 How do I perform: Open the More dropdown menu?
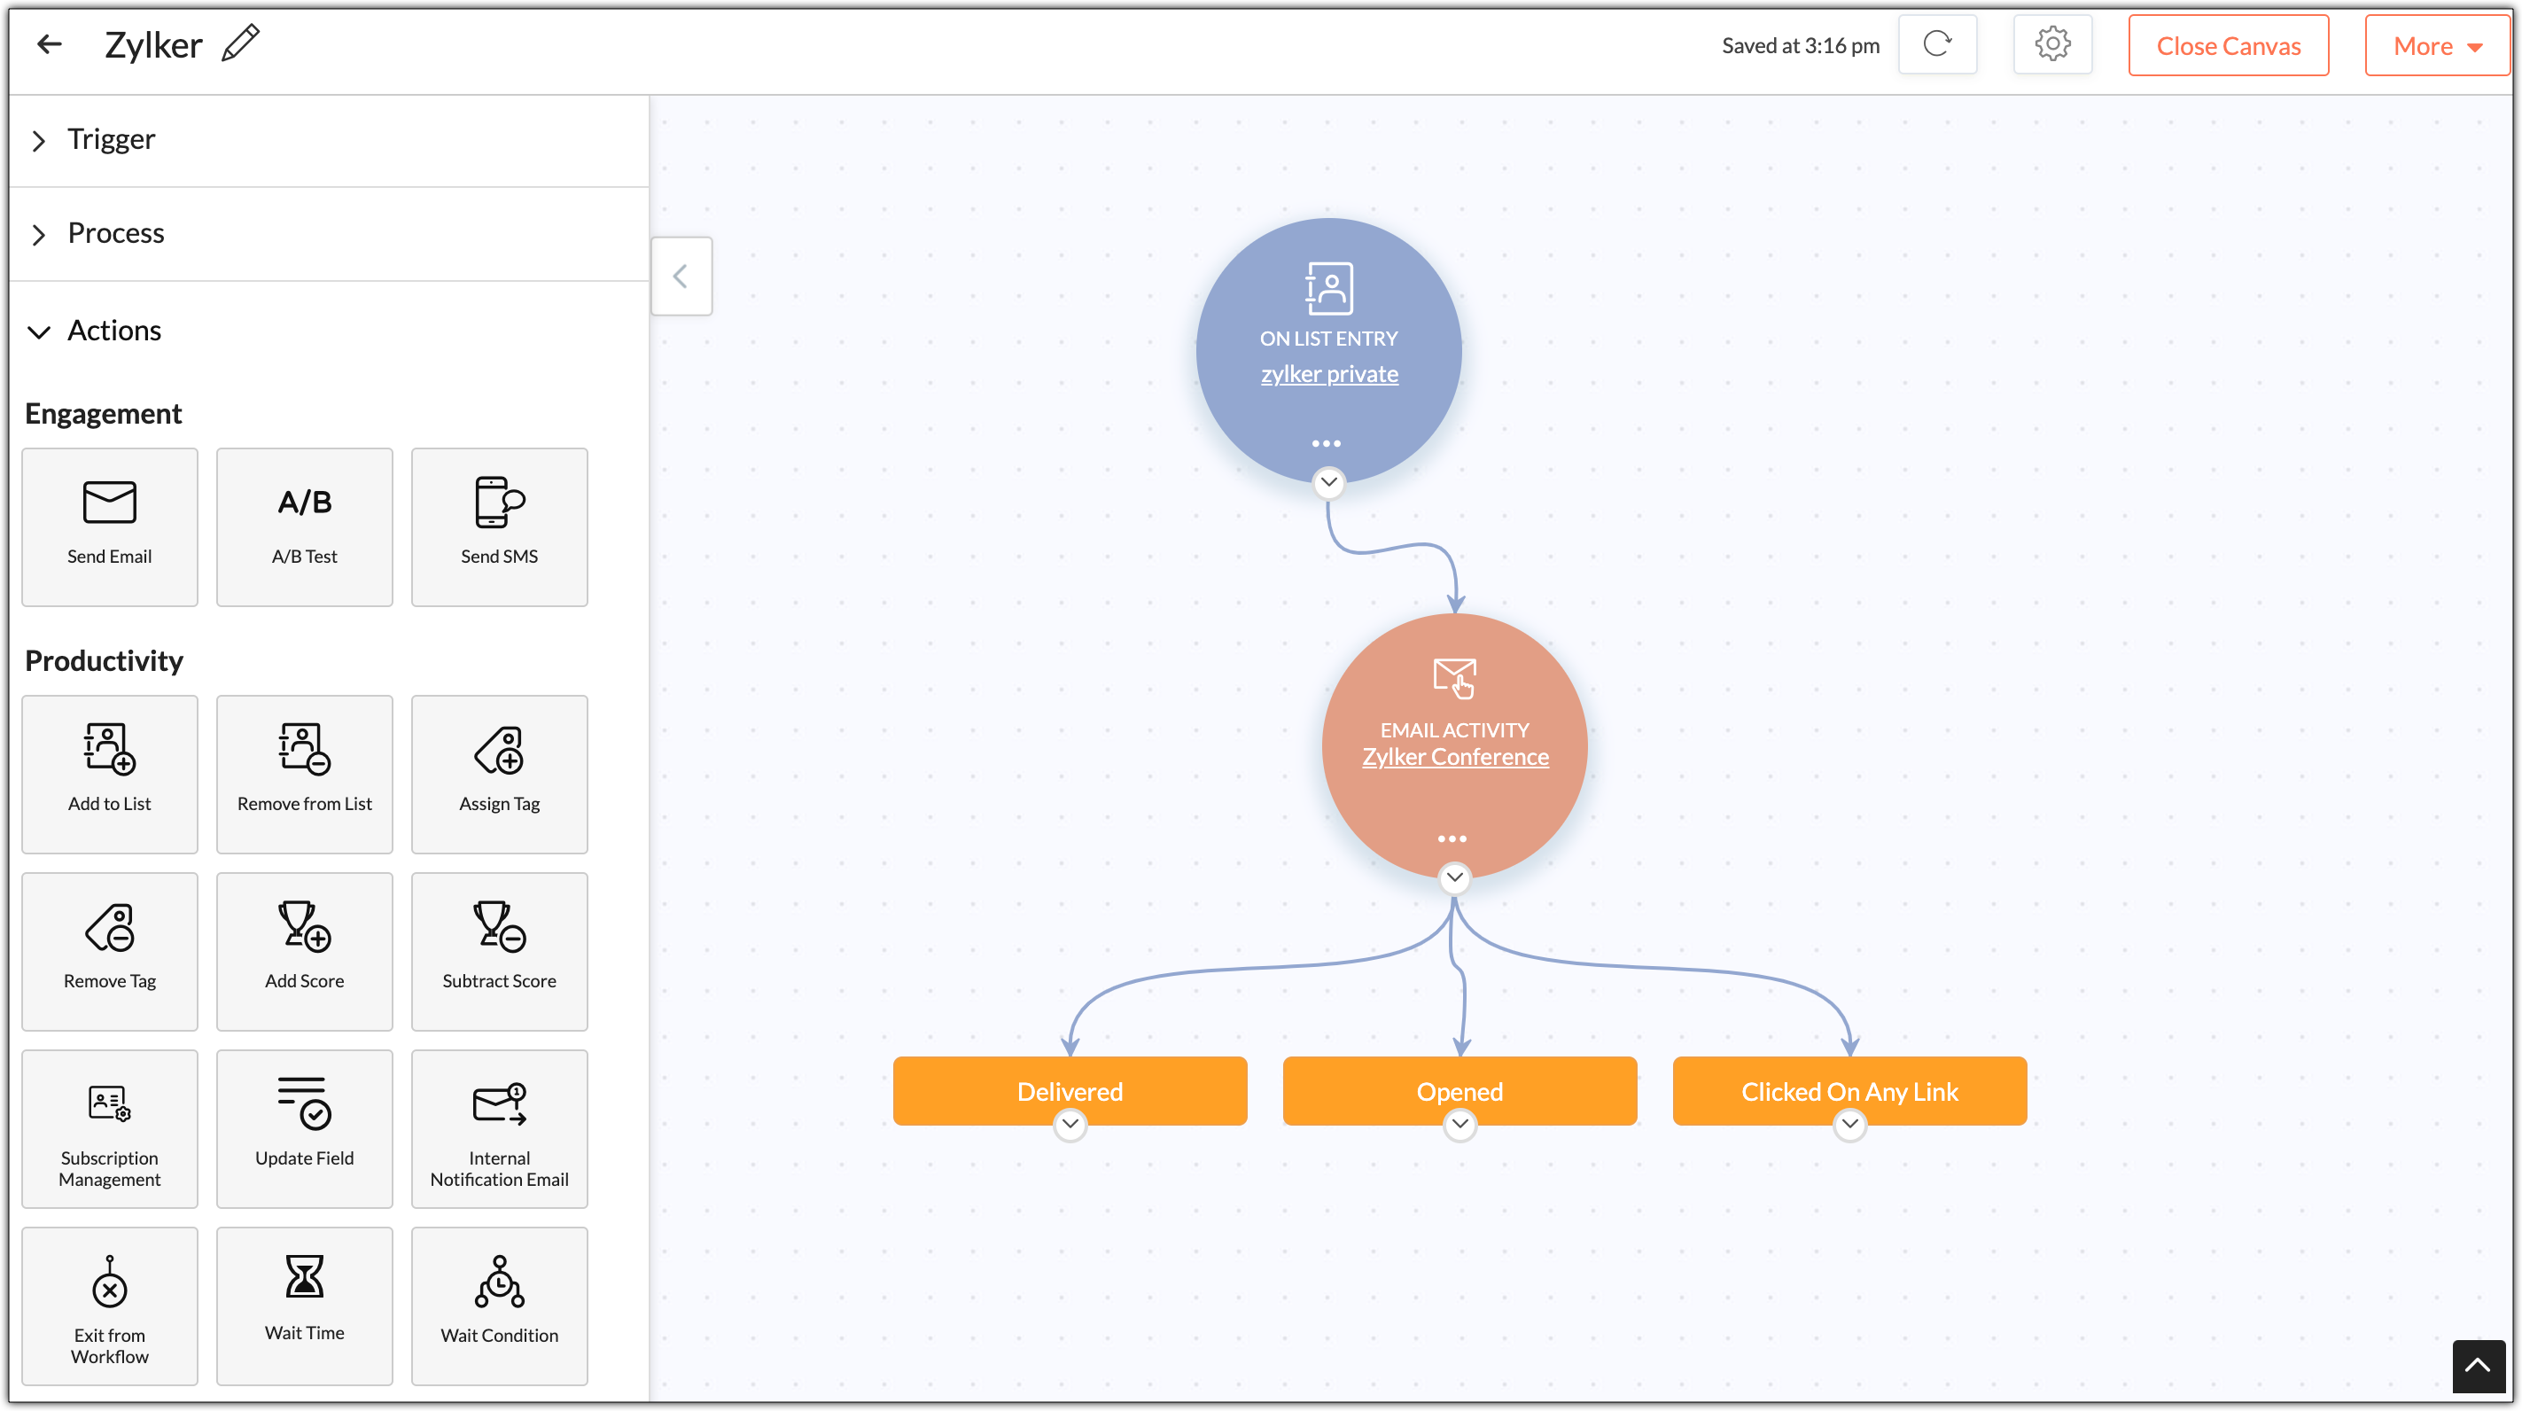(x=2437, y=46)
